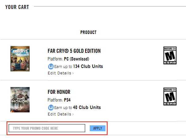
Task: Open the For Honor cover art thumbnail
Action: [x=20, y=100]
